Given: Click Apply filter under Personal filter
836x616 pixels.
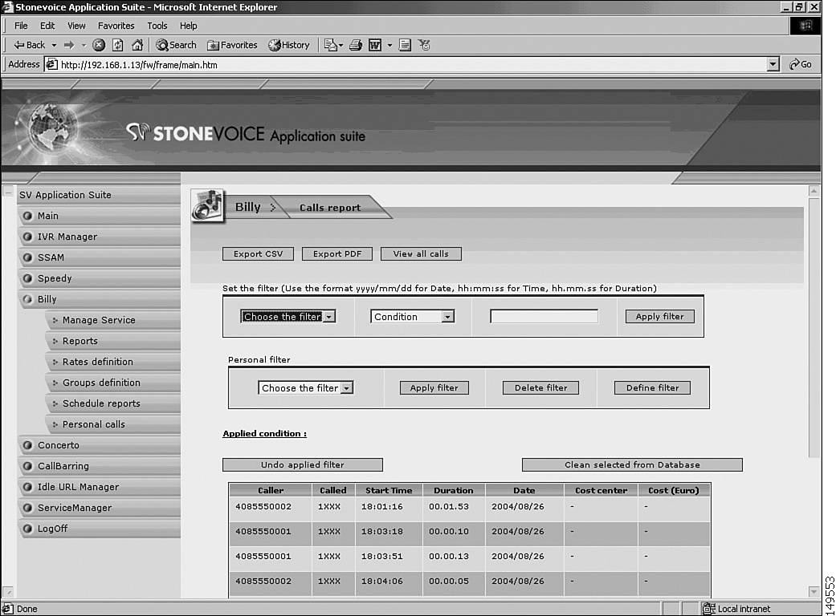Looking at the screenshot, I should [x=434, y=387].
